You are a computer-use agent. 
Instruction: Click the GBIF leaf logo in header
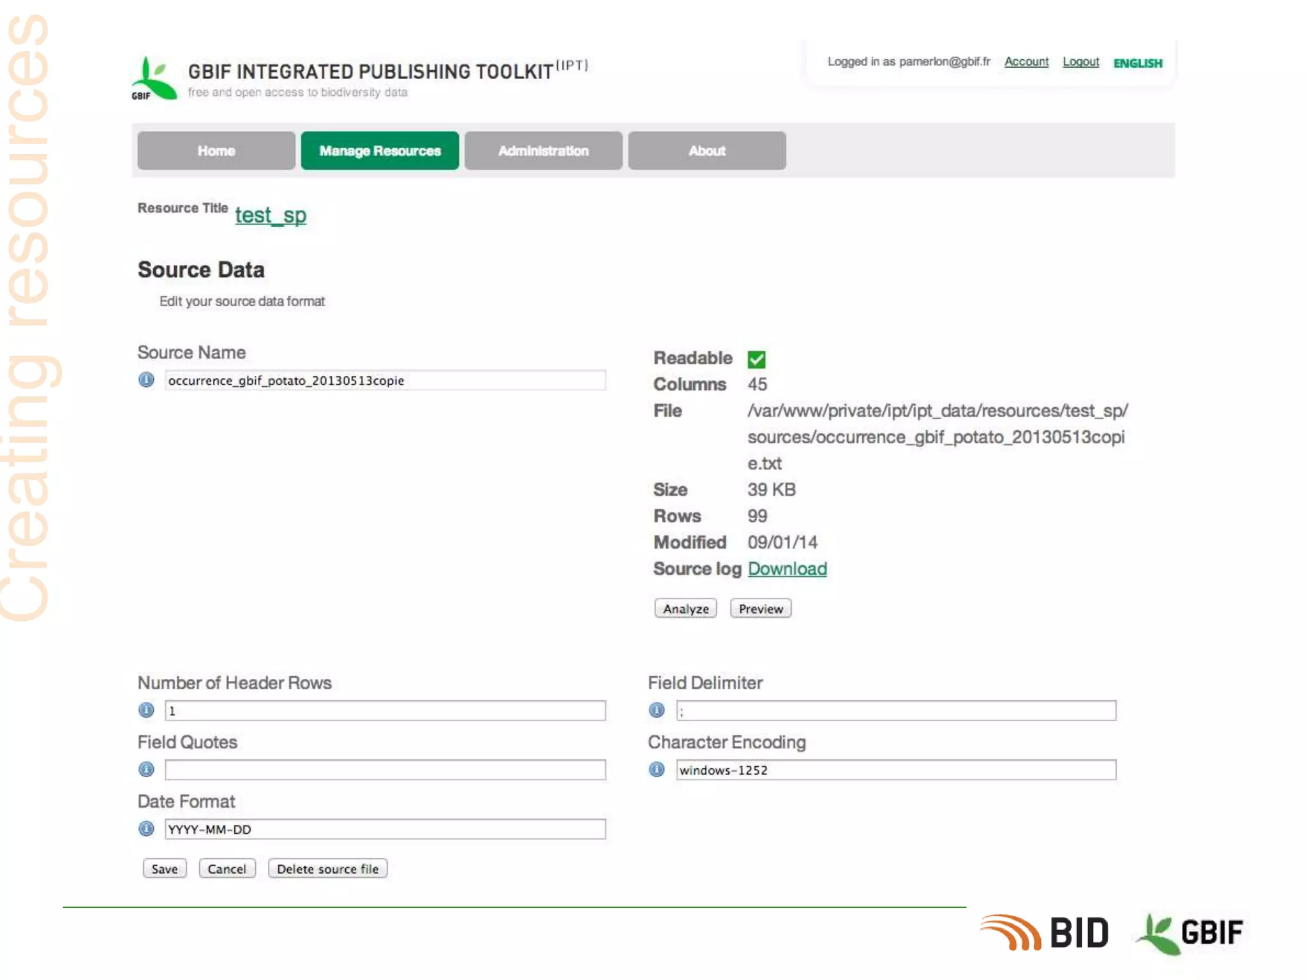(154, 79)
